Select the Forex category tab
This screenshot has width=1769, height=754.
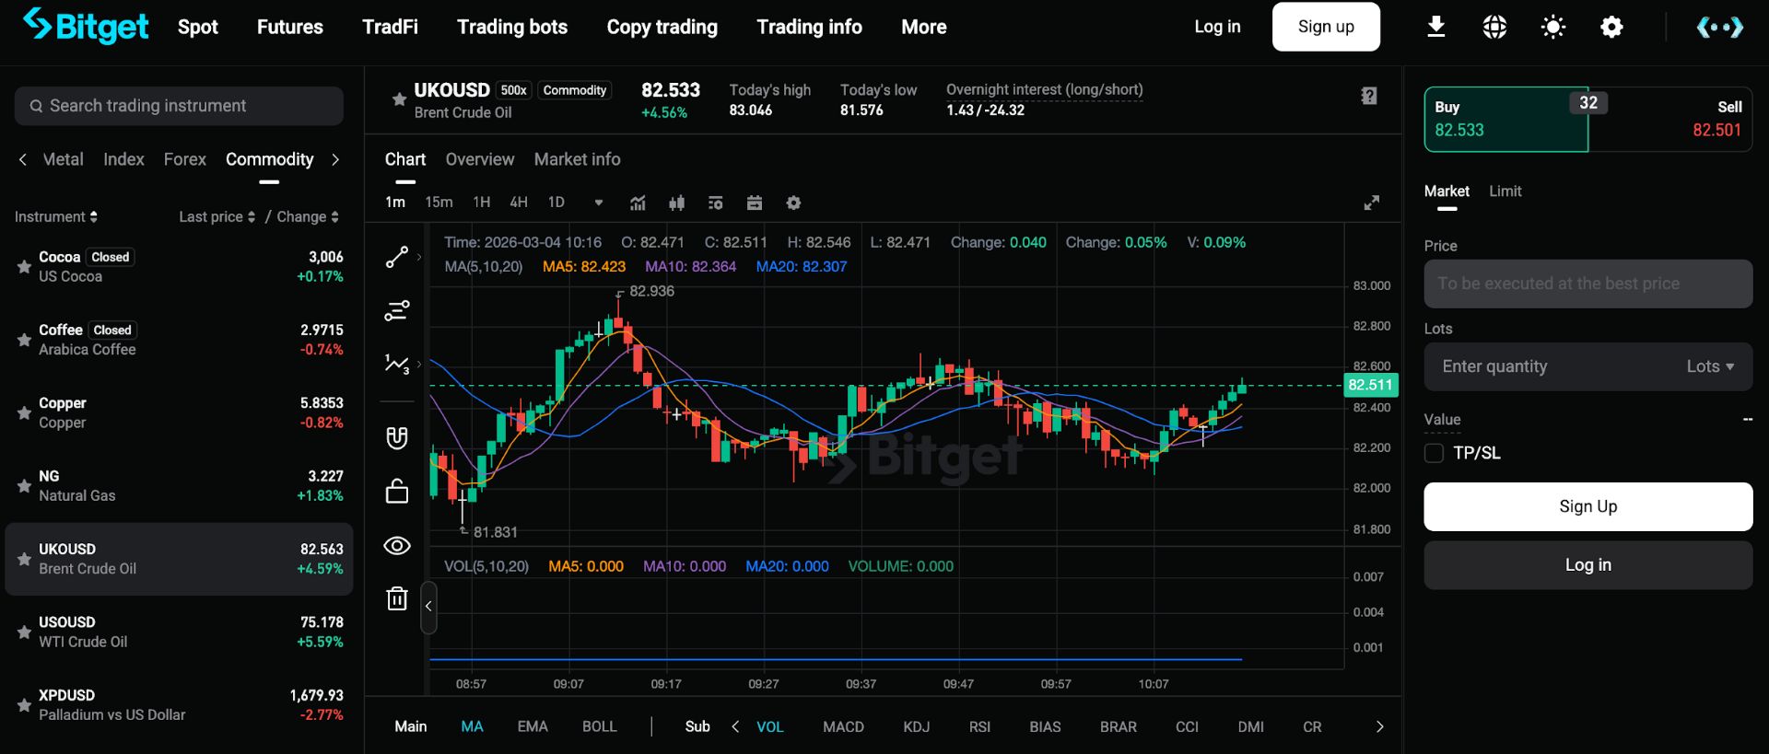(x=185, y=159)
